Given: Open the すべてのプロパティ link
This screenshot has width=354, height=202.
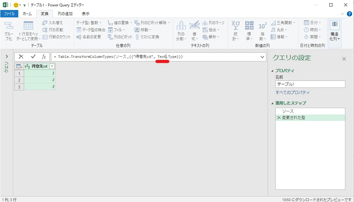Looking at the screenshot, I should click(292, 93).
